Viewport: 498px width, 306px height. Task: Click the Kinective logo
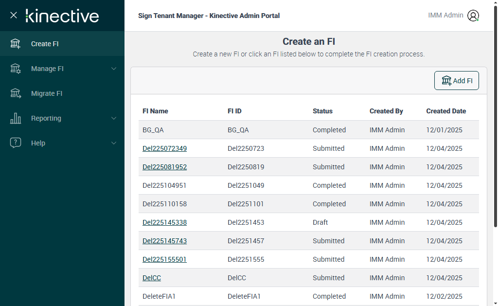(x=62, y=16)
